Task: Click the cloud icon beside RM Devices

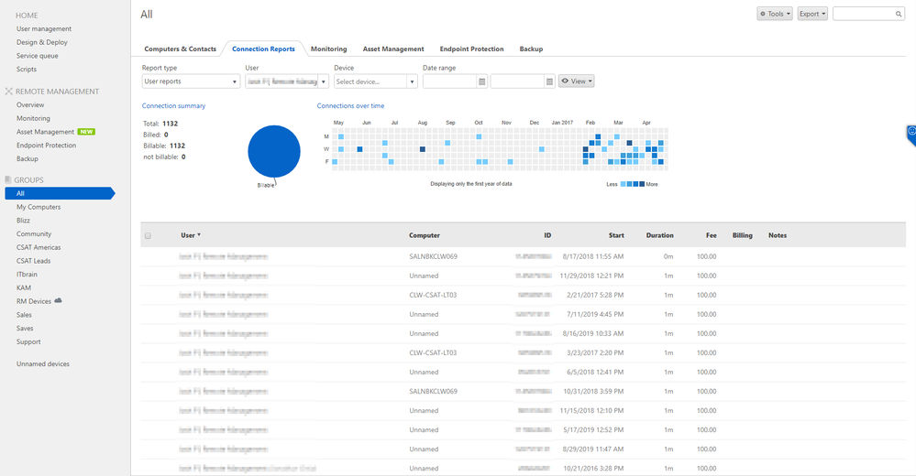Action: (x=58, y=301)
